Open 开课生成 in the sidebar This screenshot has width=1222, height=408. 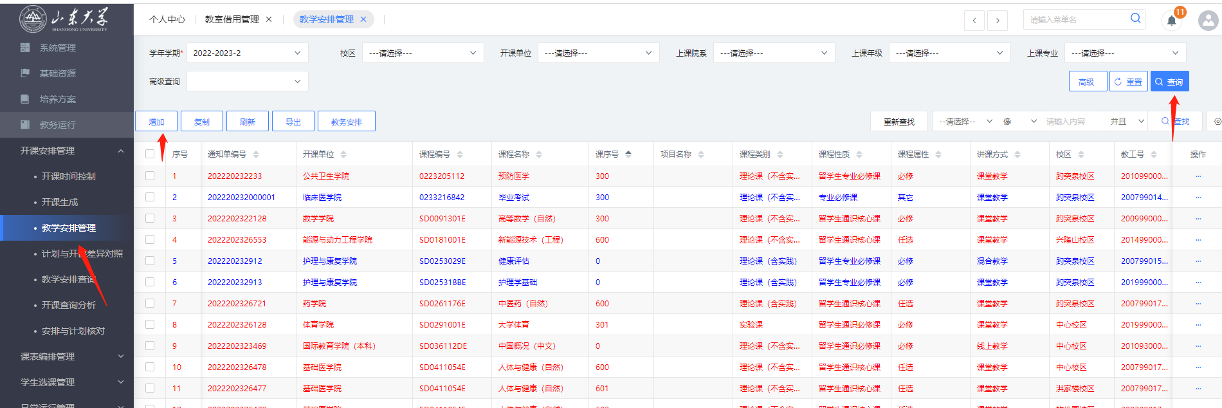[60, 202]
